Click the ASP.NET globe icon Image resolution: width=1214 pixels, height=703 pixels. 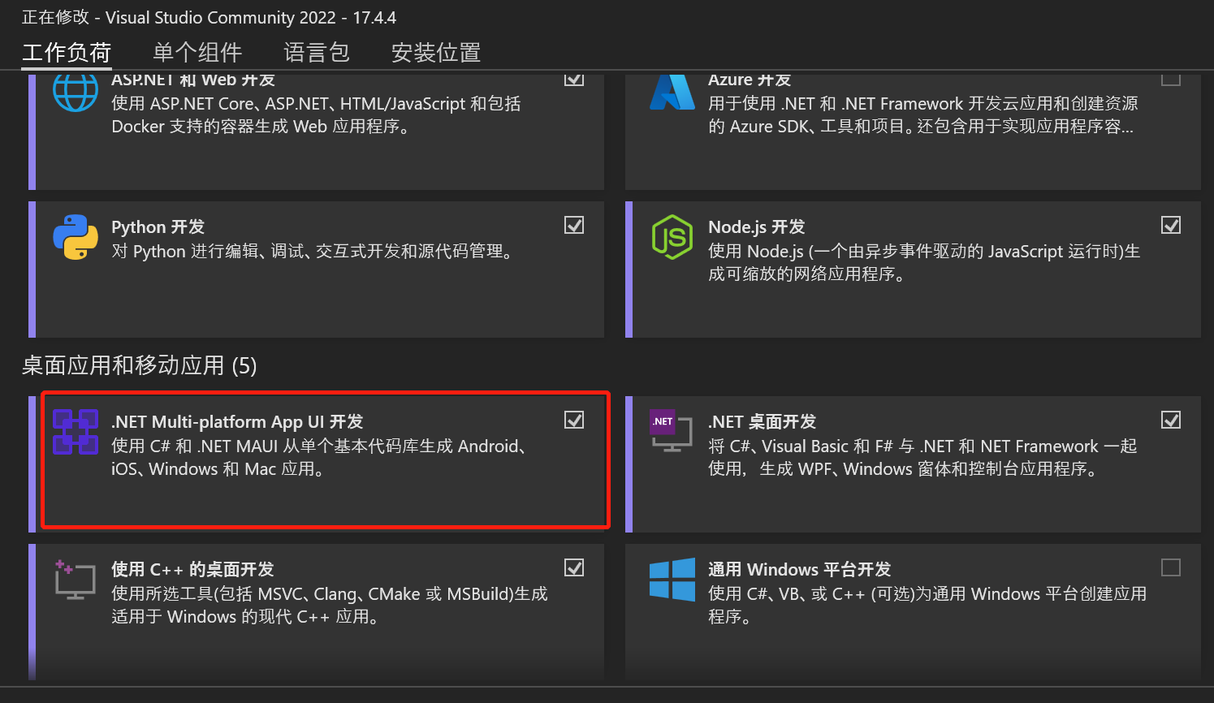coord(76,92)
